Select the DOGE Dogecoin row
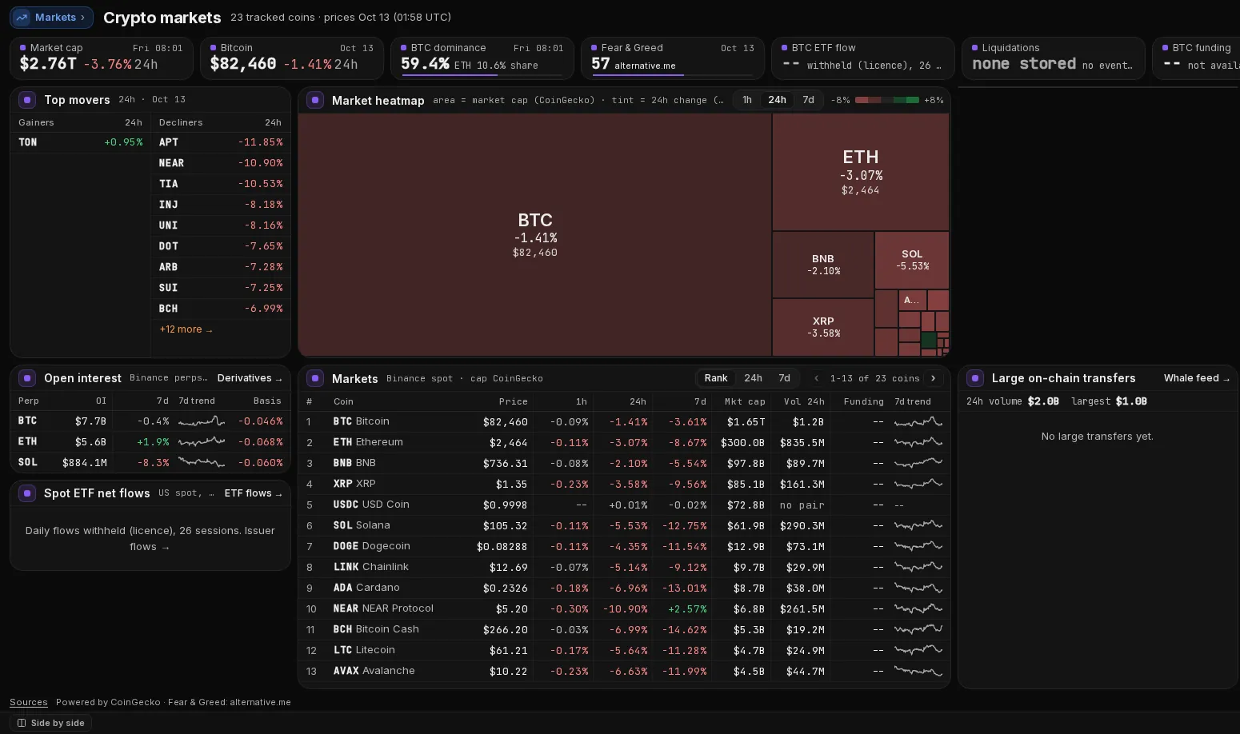This screenshot has height=734, width=1240. click(624, 546)
